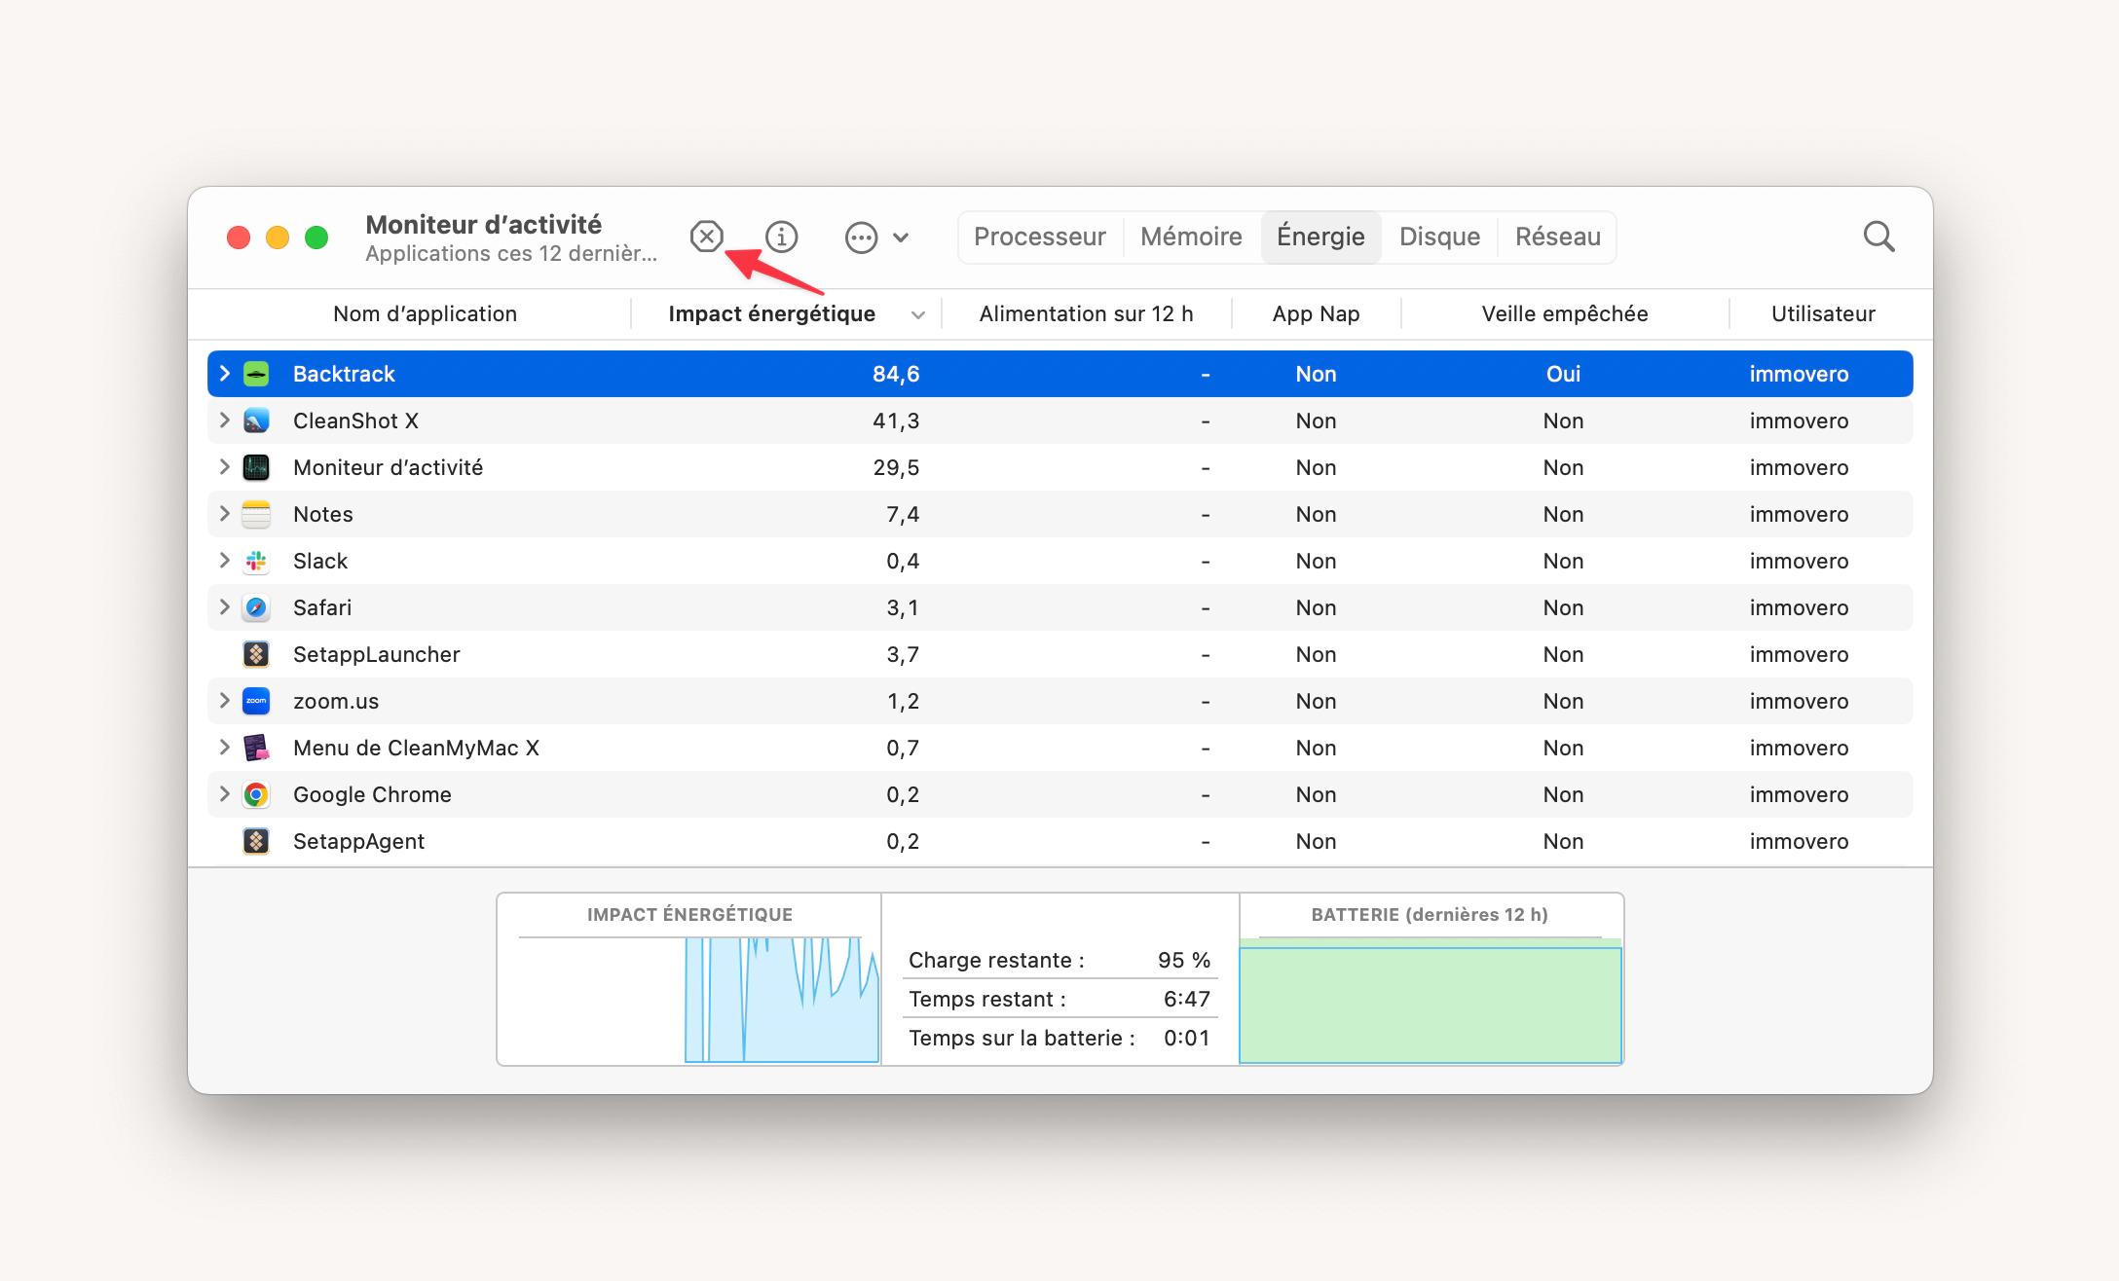Click the Safari compass icon
Viewport: 2119px width, 1281px height.
point(256,607)
